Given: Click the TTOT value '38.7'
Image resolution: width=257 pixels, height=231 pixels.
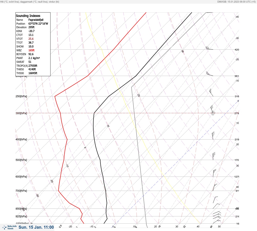Looking at the screenshot, I should (31, 43).
